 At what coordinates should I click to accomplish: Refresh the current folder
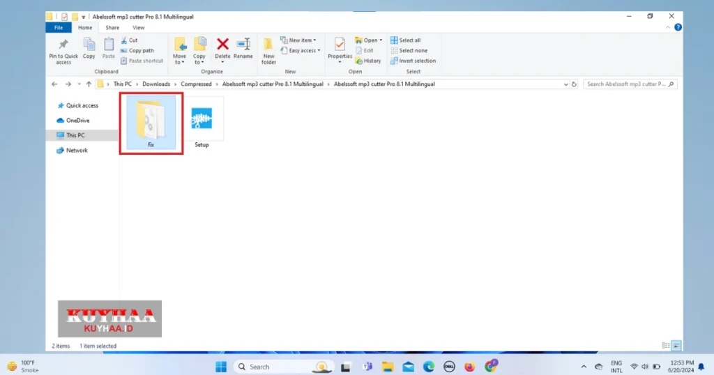[574, 84]
